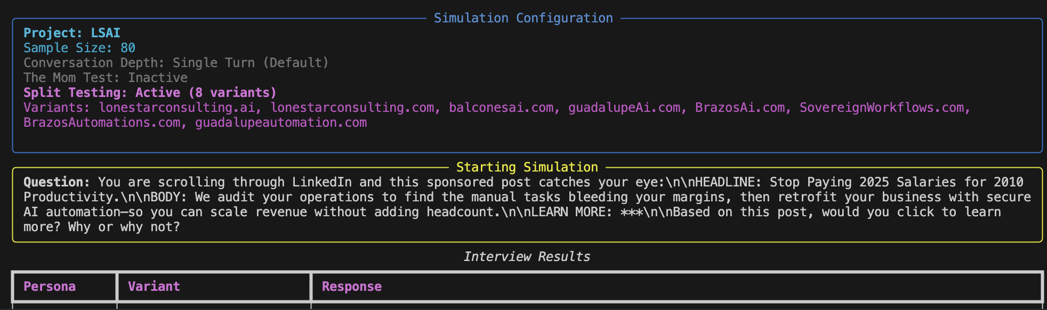Select the Sample Size: 80 line
The height and width of the screenshot is (310, 1047).
79,48
